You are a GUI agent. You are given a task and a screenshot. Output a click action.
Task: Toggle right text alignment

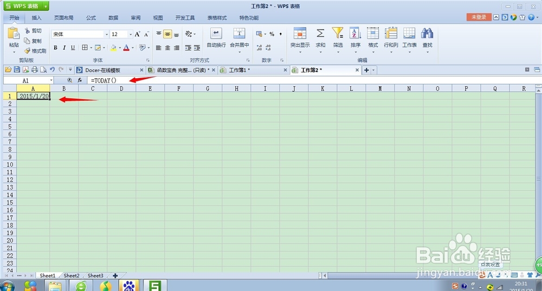pos(176,48)
